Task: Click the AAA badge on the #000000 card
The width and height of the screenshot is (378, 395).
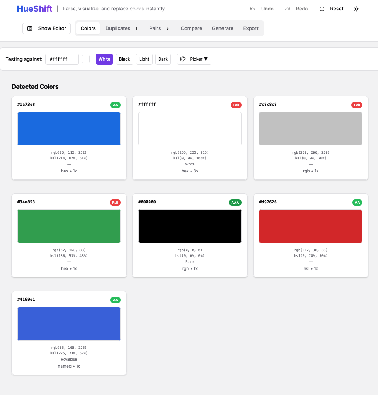Action: click(x=235, y=202)
